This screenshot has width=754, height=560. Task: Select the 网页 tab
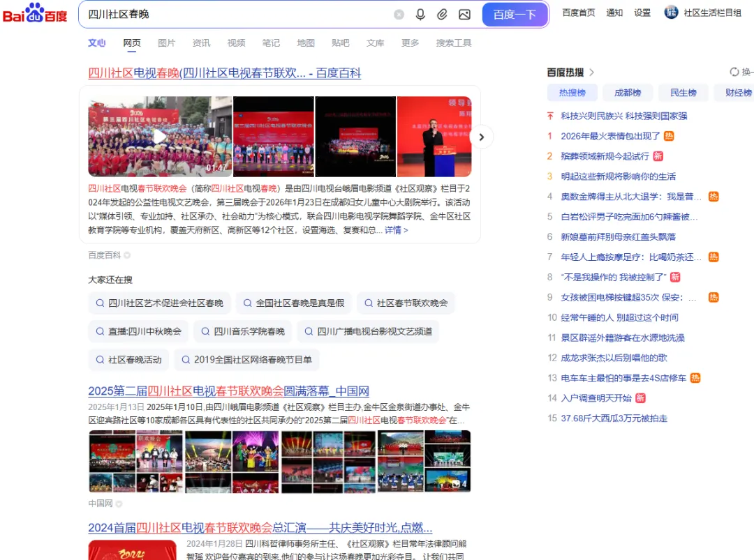tap(132, 43)
